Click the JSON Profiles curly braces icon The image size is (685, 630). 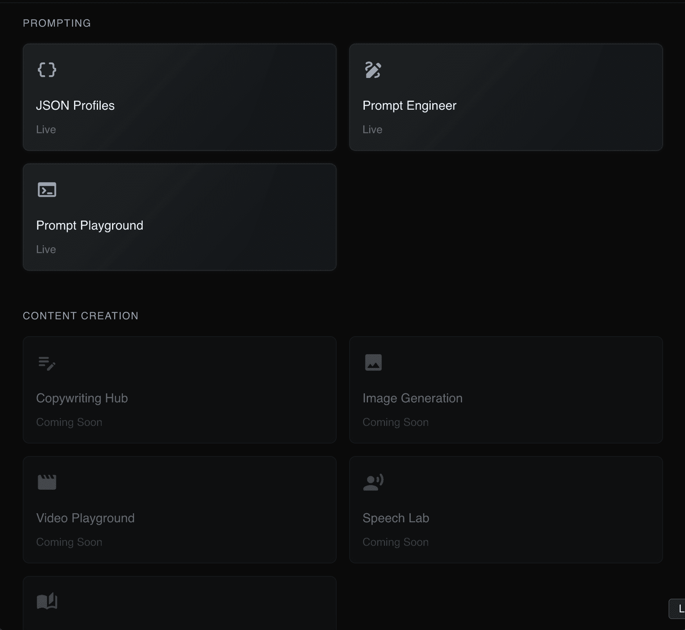(47, 70)
